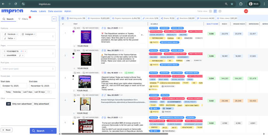Screen dimensions: 268x135
Task: Edit the Start date field October 13, 2025
Action: (14, 86)
